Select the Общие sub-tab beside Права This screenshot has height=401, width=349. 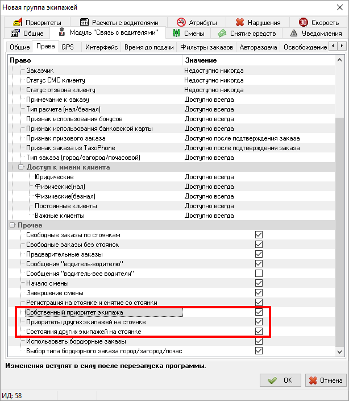tap(20, 47)
